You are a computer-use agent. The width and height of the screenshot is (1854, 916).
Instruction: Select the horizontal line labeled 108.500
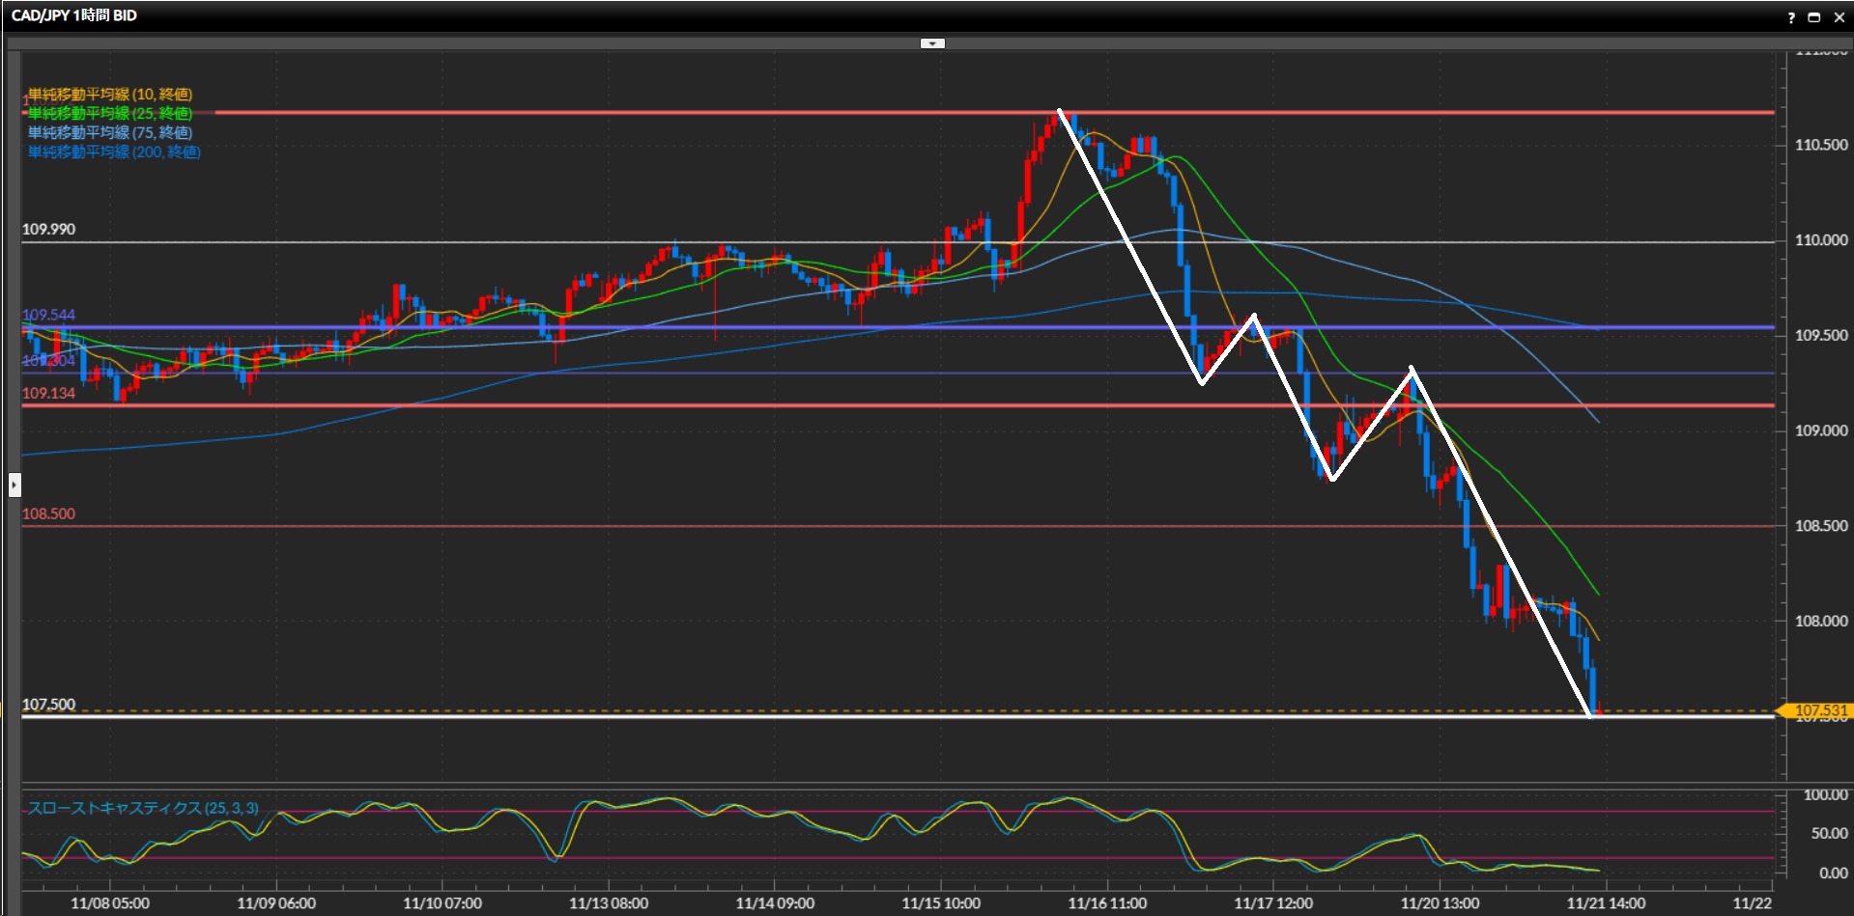(580, 526)
